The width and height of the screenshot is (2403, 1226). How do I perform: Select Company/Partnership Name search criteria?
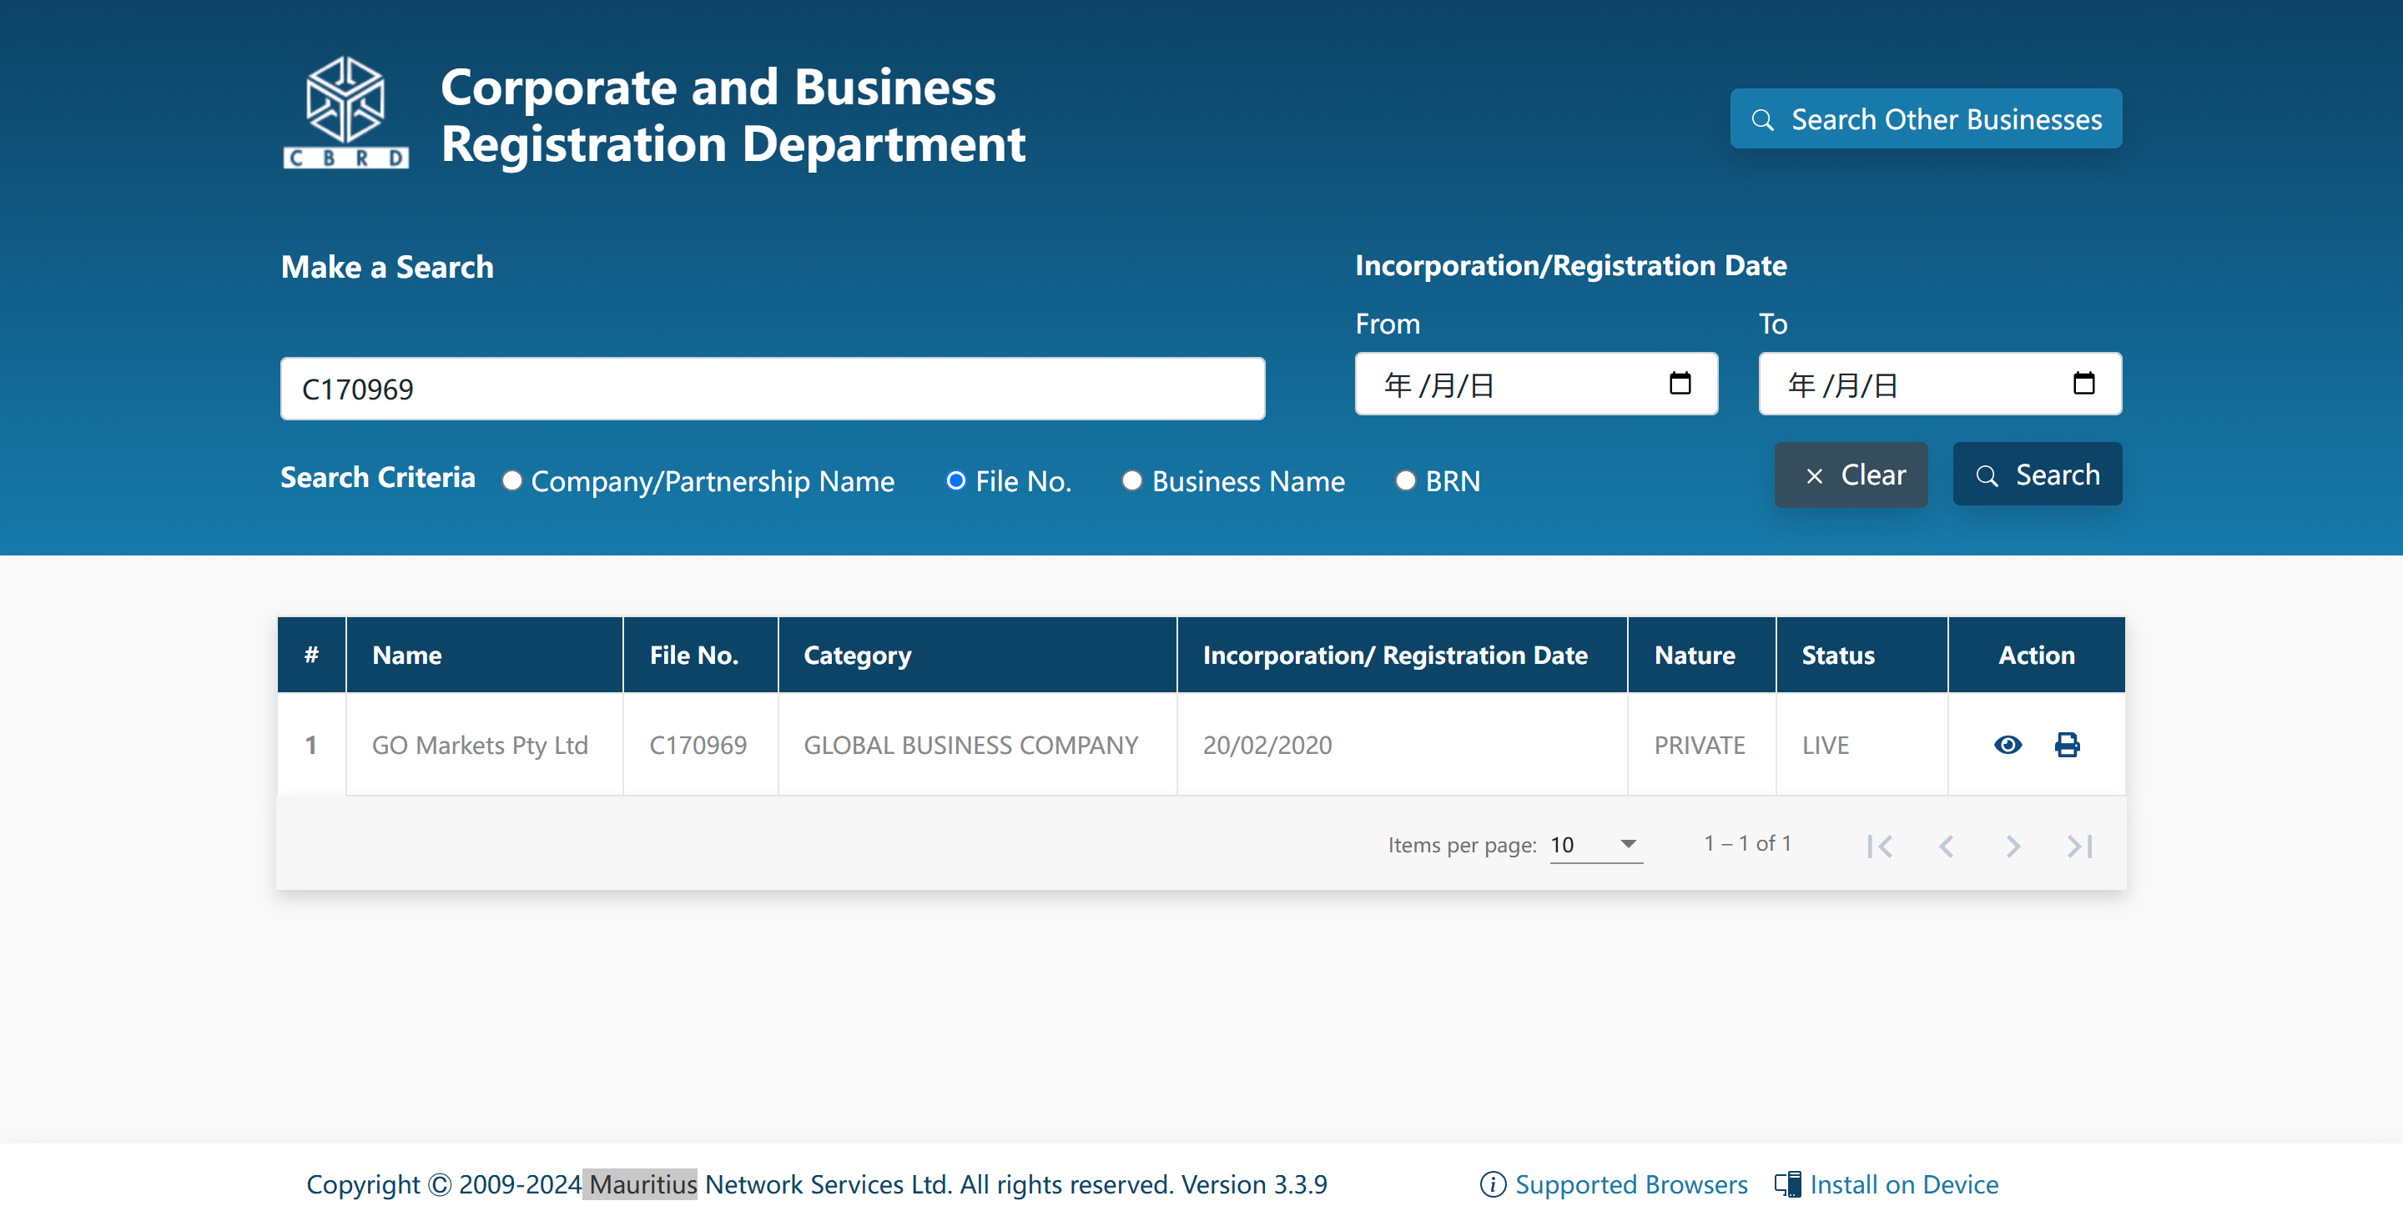511,480
